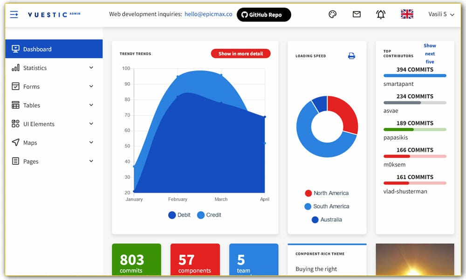Click the printer icon in Loading Speed
466x280 pixels.
[x=351, y=56]
